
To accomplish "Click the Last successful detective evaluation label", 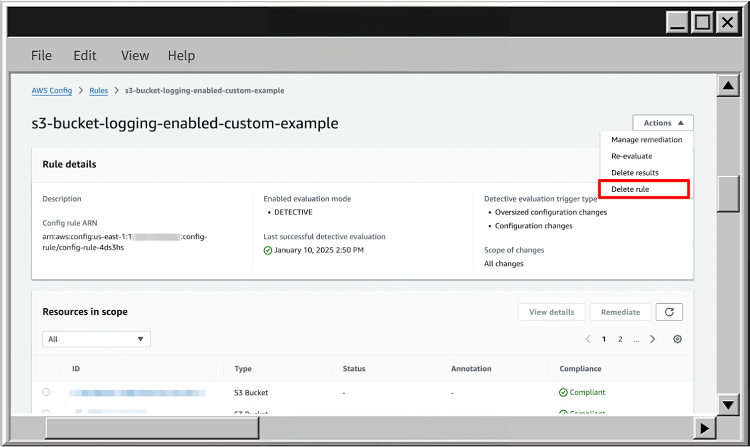I will tap(324, 237).
